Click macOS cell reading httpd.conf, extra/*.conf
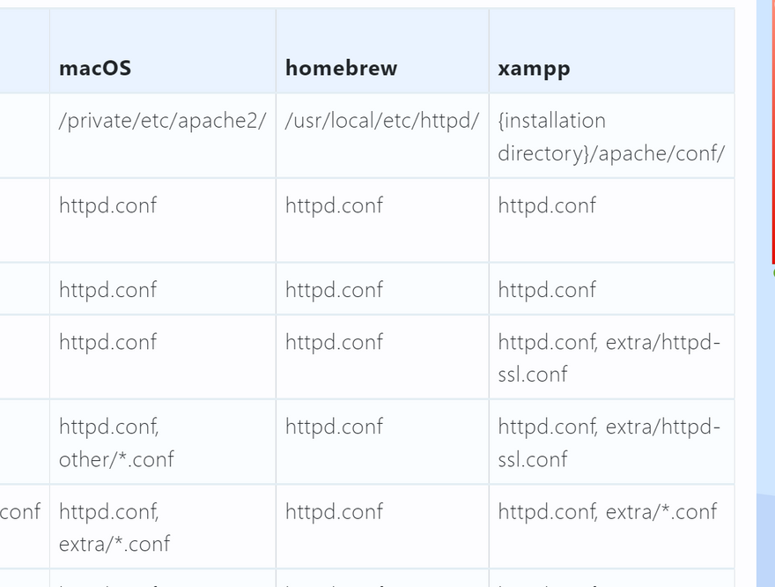Viewport: 775px width, 587px height. [x=114, y=527]
